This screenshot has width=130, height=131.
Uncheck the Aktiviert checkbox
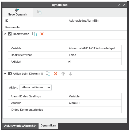[x=69, y=62]
